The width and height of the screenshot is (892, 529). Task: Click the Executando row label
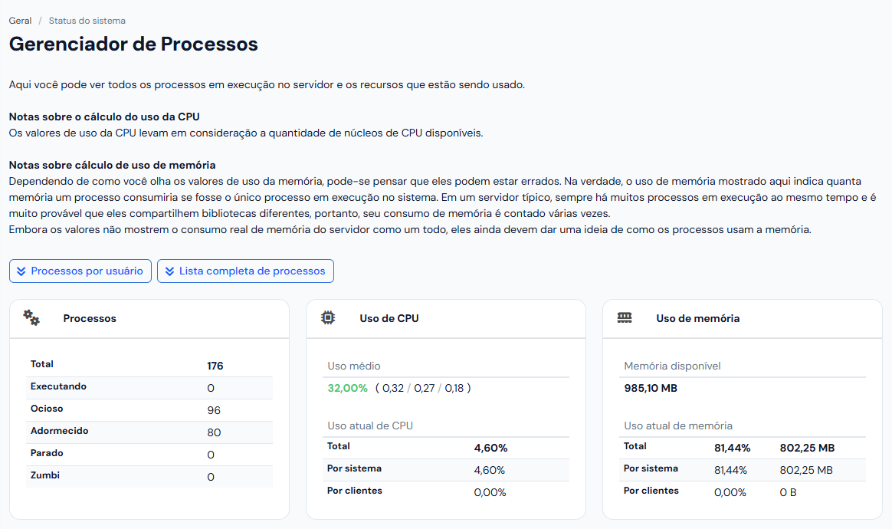[x=58, y=386]
